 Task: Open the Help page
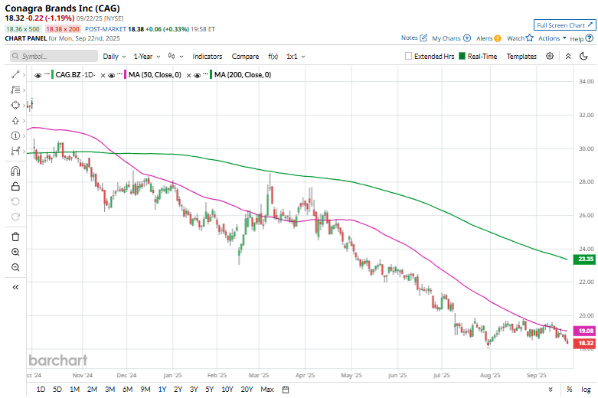(581, 38)
